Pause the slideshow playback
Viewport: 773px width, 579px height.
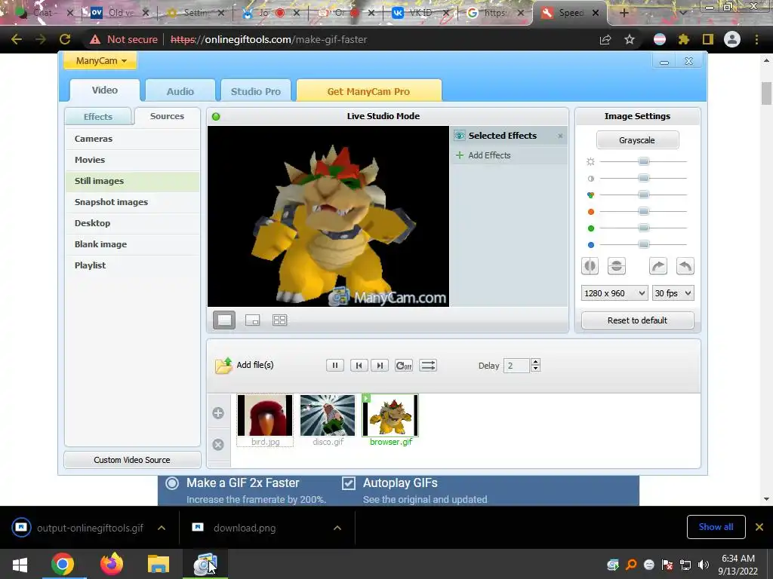point(335,366)
